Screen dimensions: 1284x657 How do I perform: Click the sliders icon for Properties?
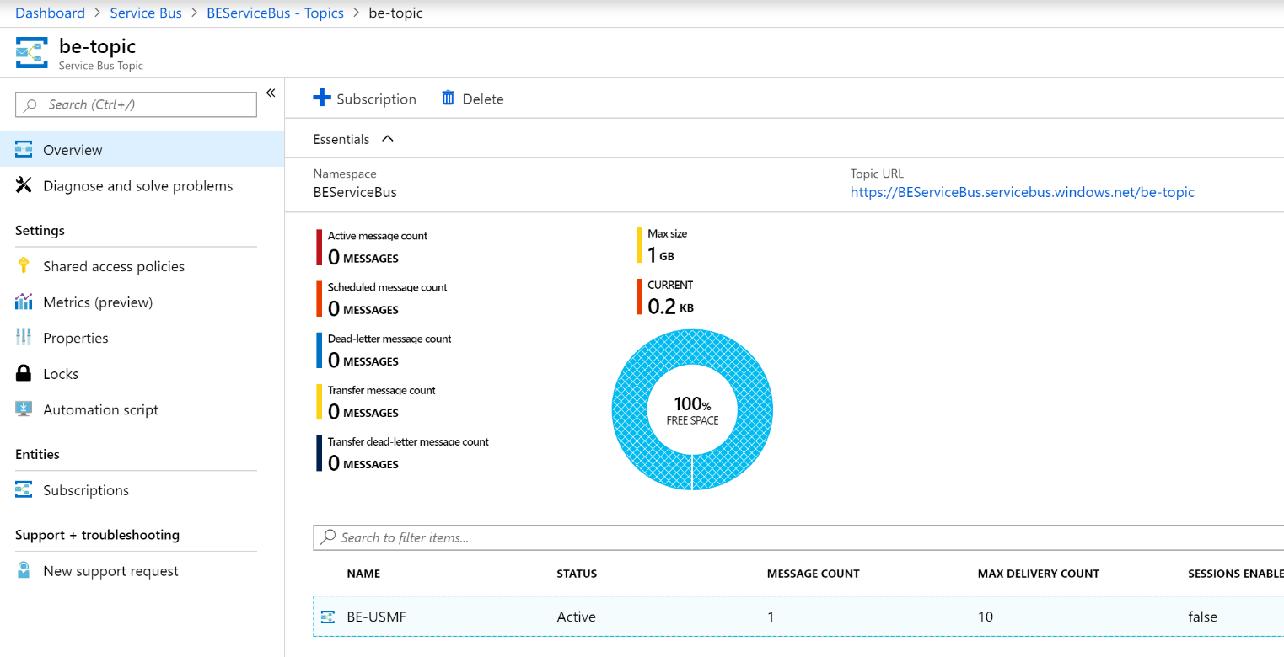[24, 338]
